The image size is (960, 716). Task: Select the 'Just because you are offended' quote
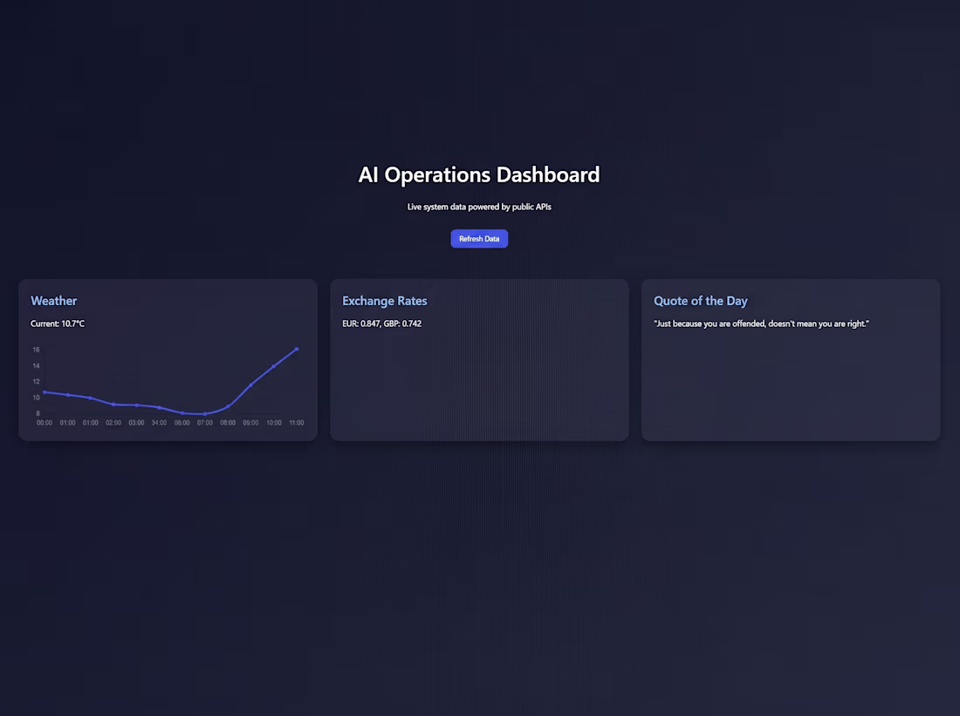[x=761, y=324]
